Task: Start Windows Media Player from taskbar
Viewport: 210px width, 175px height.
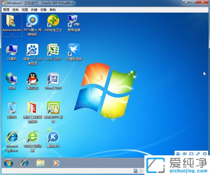Action: [x=56, y=163]
